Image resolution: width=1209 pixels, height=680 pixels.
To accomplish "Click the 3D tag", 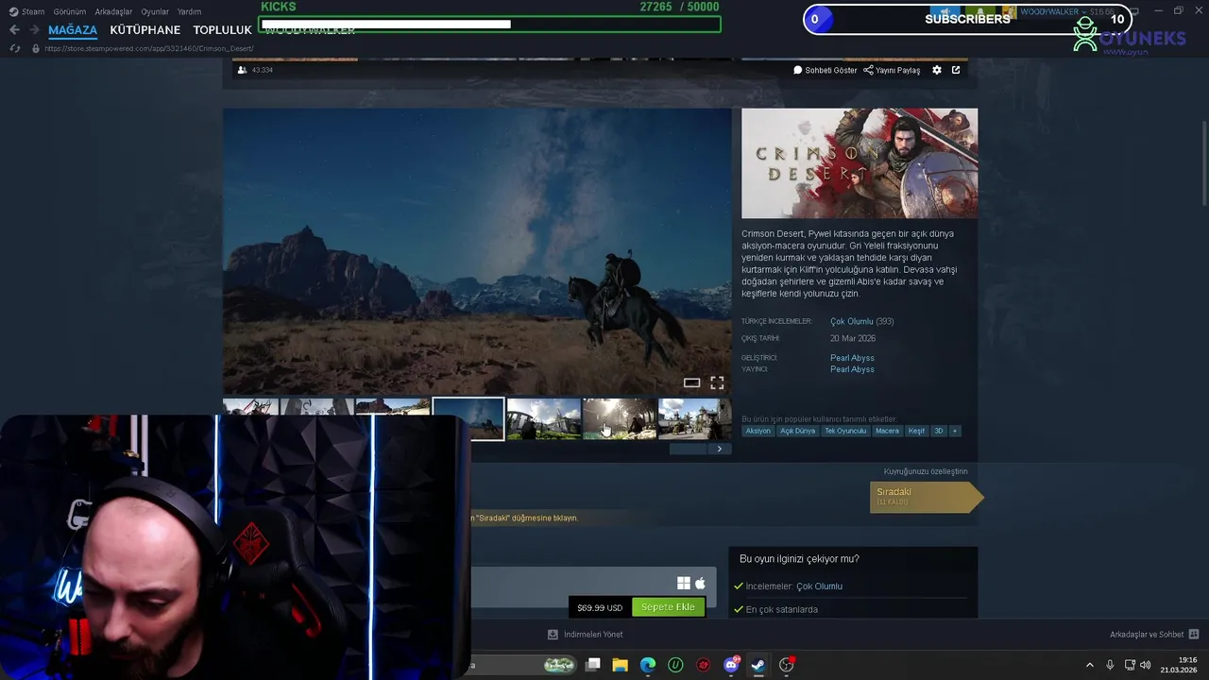I will (x=938, y=431).
